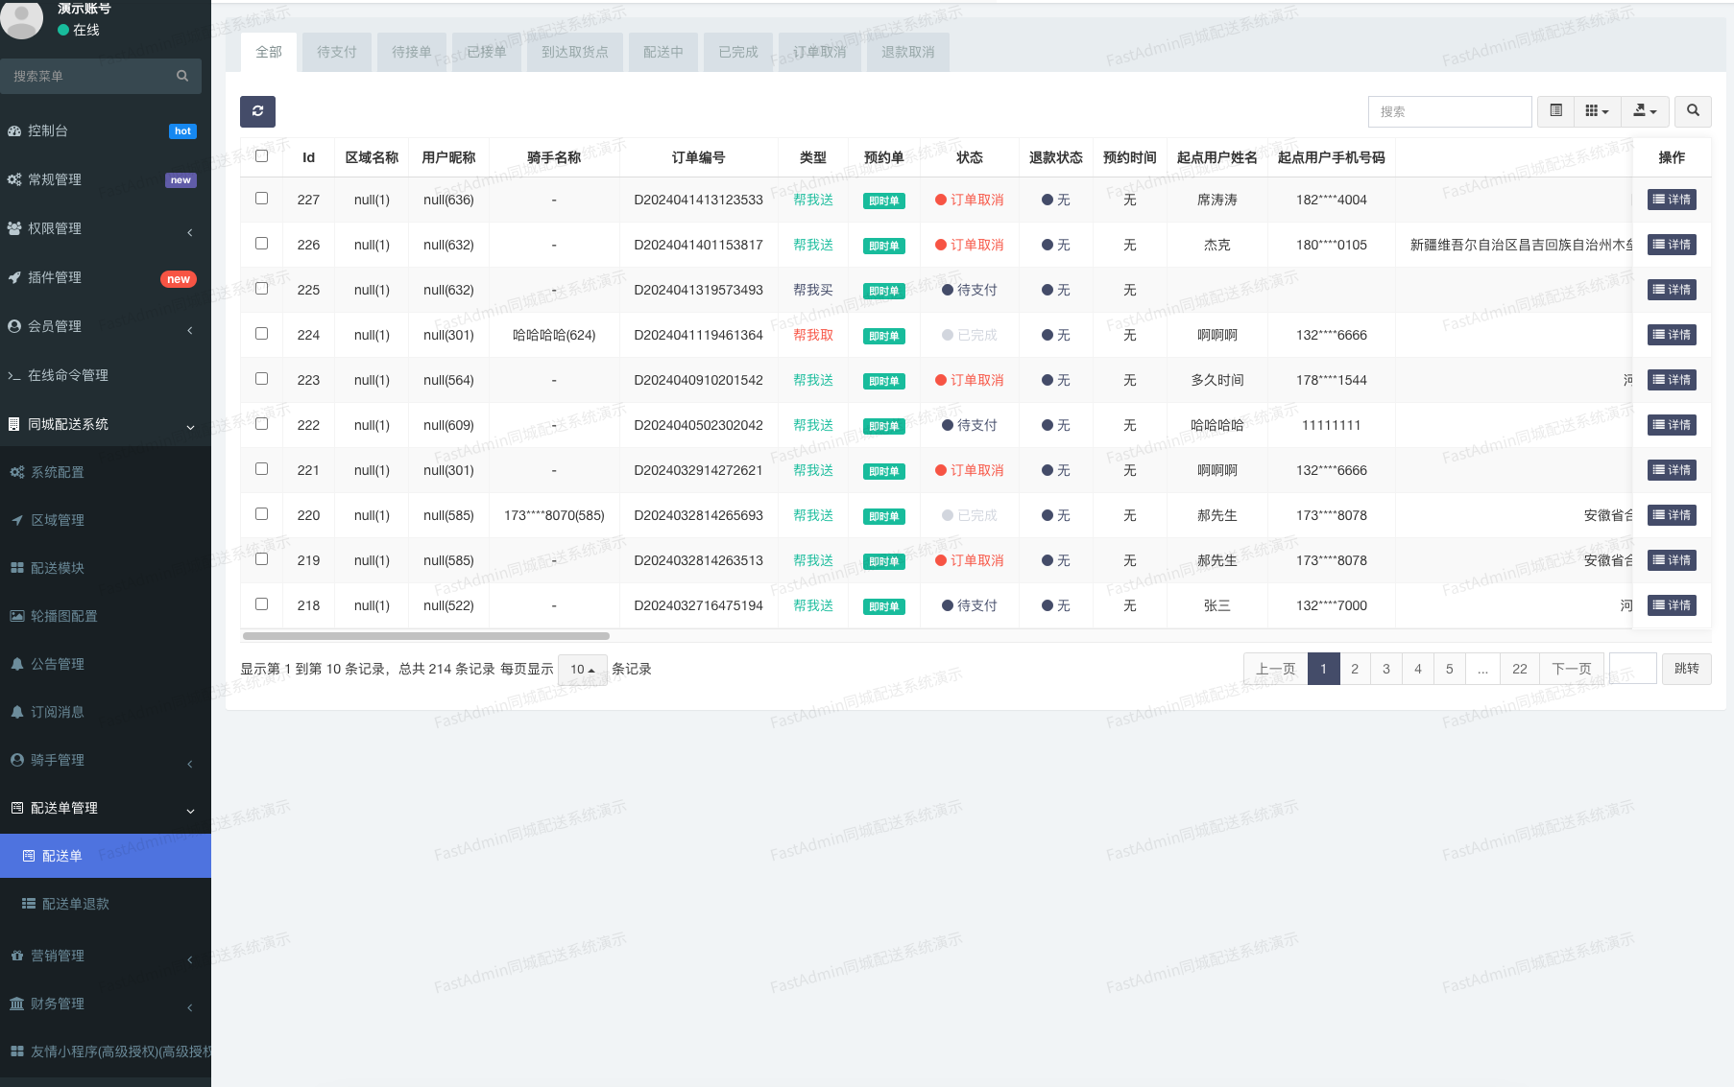Click the search icon in sidebar menu search
Screen dimensions: 1734x1087
pos(182,76)
